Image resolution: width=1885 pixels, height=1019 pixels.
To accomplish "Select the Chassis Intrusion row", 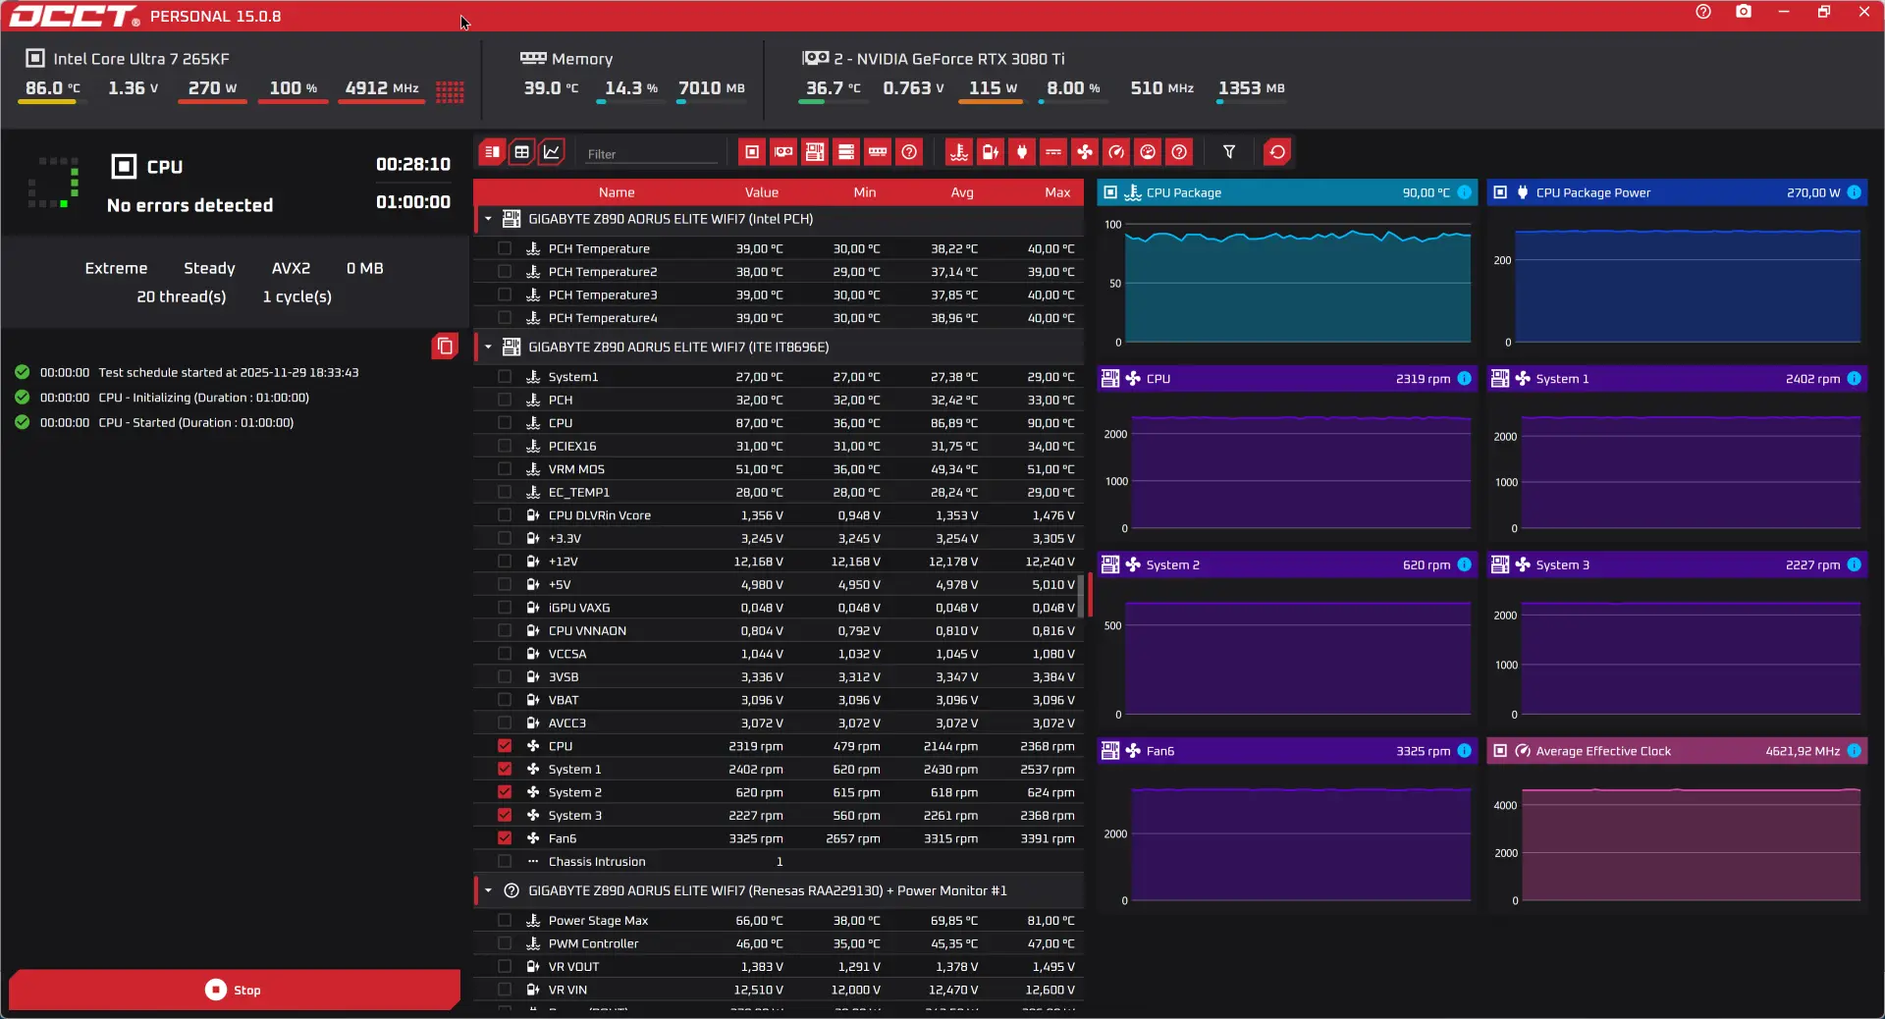I will (x=779, y=862).
